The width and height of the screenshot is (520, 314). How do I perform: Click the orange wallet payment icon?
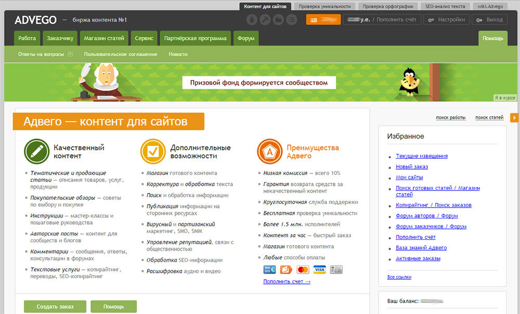(286, 270)
